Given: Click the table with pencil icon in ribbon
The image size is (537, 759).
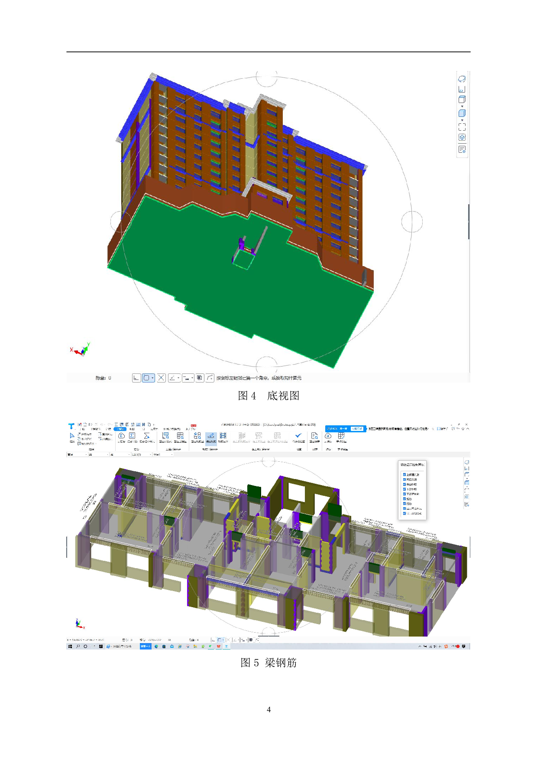Looking at the screenshot, I should click(341, 436).
